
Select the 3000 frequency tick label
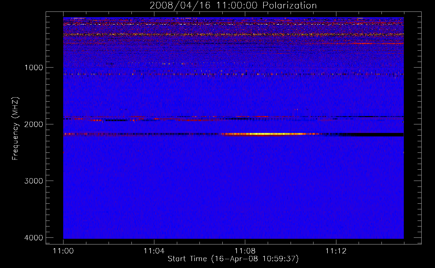click(34, 181)
